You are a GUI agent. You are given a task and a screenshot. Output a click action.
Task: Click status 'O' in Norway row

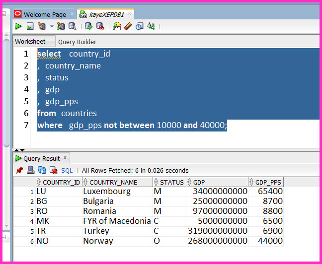(169, 241)
